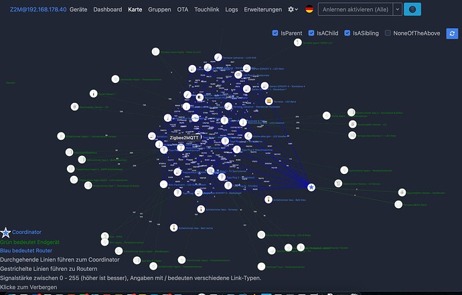This screenshot has width=462, height=295.
Task: Open the Erweiterungen page
Action: point(263,9)
